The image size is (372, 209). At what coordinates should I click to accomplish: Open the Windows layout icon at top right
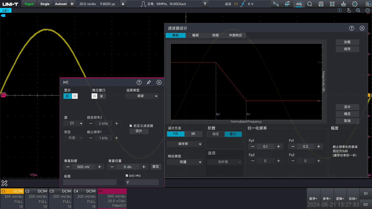368,4
